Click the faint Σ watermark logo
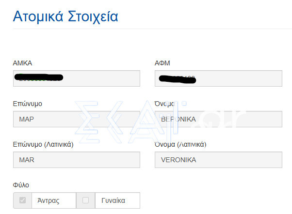 (x=87, y=122)
